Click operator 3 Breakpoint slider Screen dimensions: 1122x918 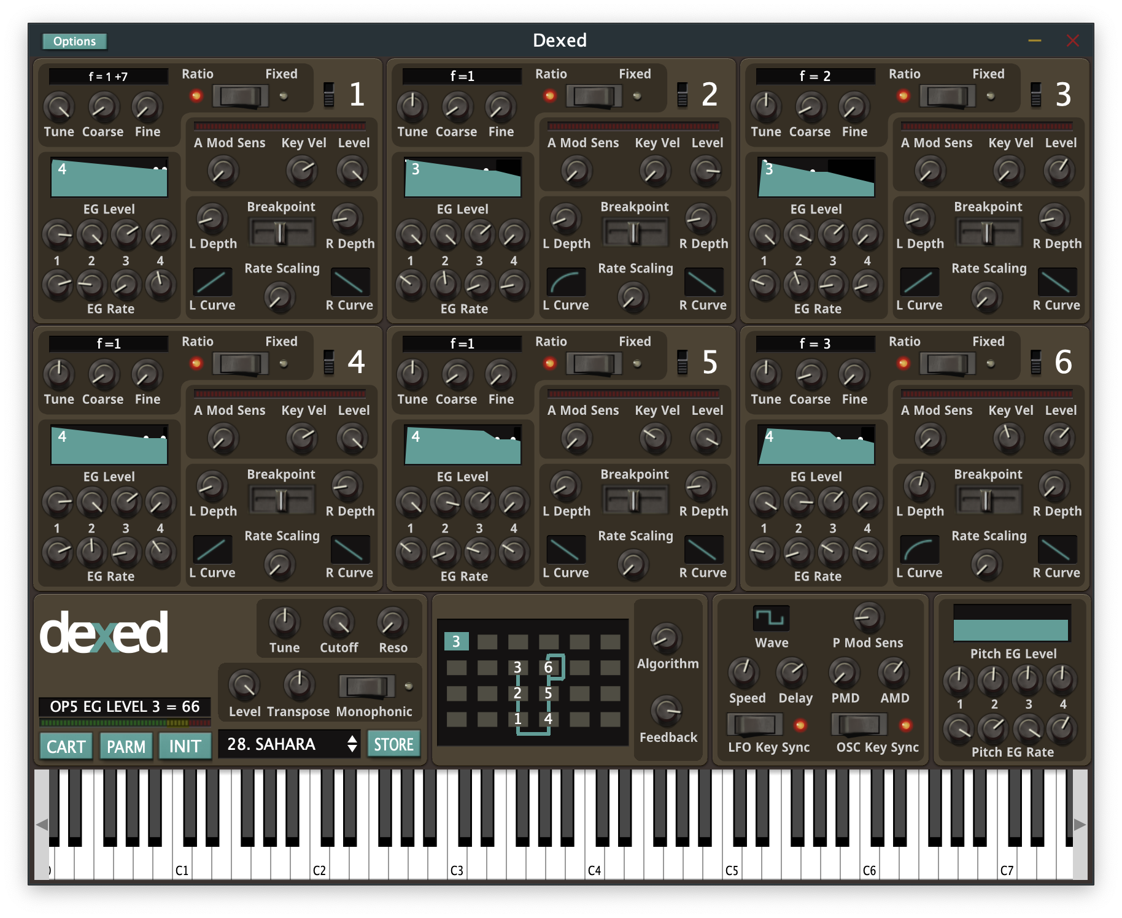tap(988, 233)
